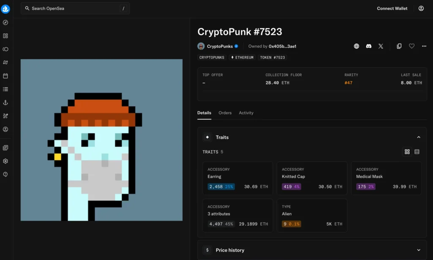Click the ETHEREUM chain tag
Image resolution: width=433 pixels, height=260 pixels.
point(242,57)
